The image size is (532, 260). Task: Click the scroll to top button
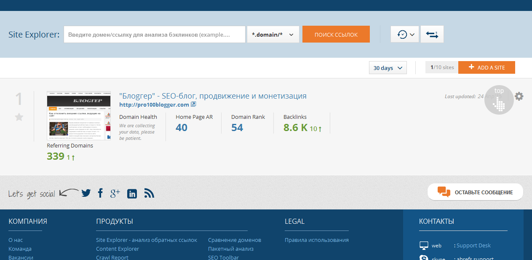499,99
